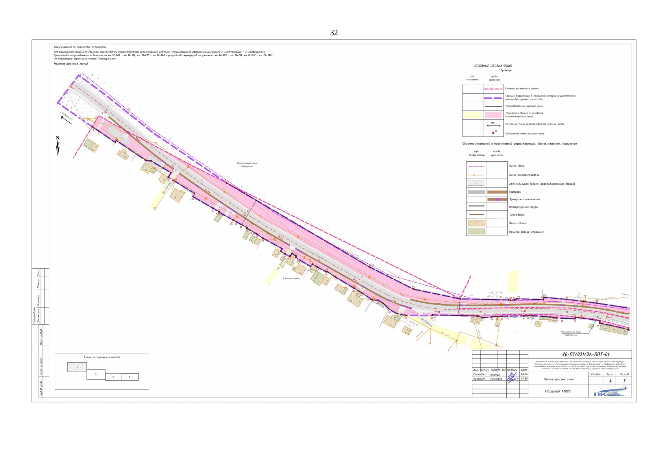Click the 'Стадия' column header
The width and height of the screenshot is (668, 472).
pos(596,374)
